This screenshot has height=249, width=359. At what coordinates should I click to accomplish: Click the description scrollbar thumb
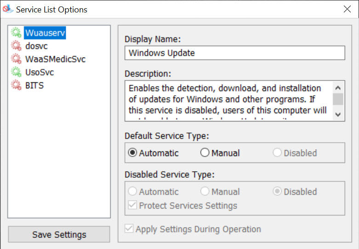[338, 99]
